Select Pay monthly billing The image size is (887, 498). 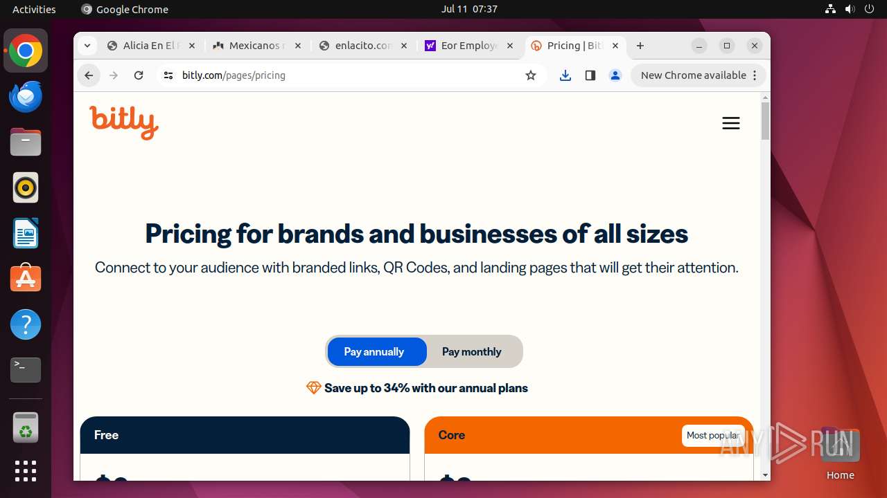tap(472, 351)
